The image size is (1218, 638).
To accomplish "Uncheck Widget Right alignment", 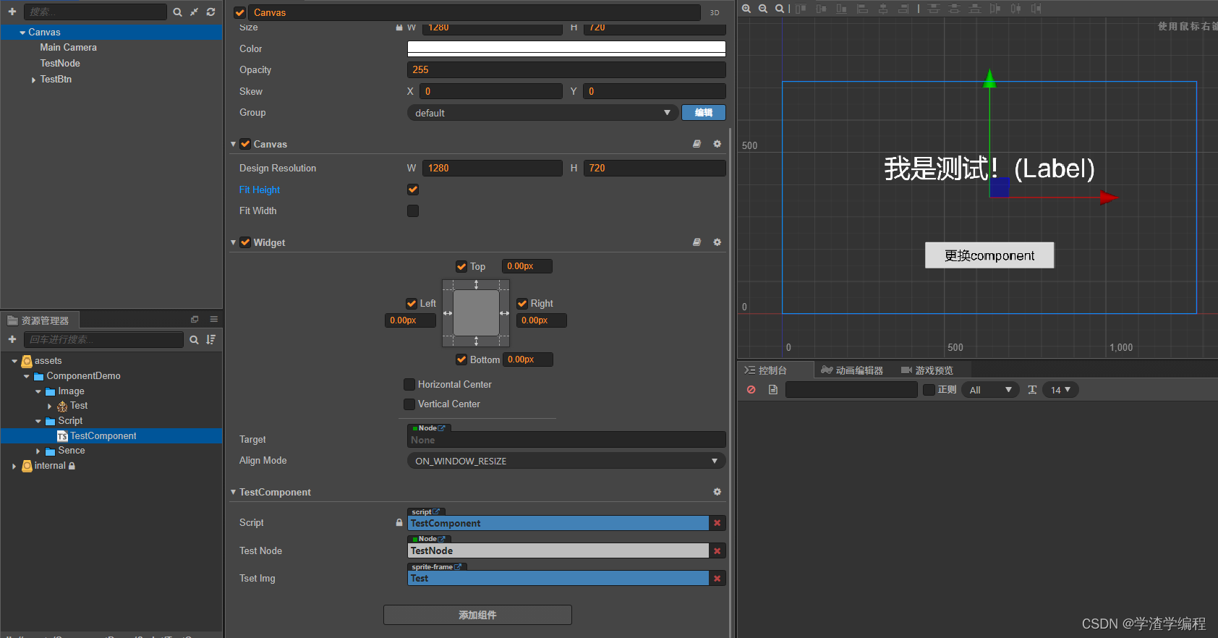I will coord(522,303).
